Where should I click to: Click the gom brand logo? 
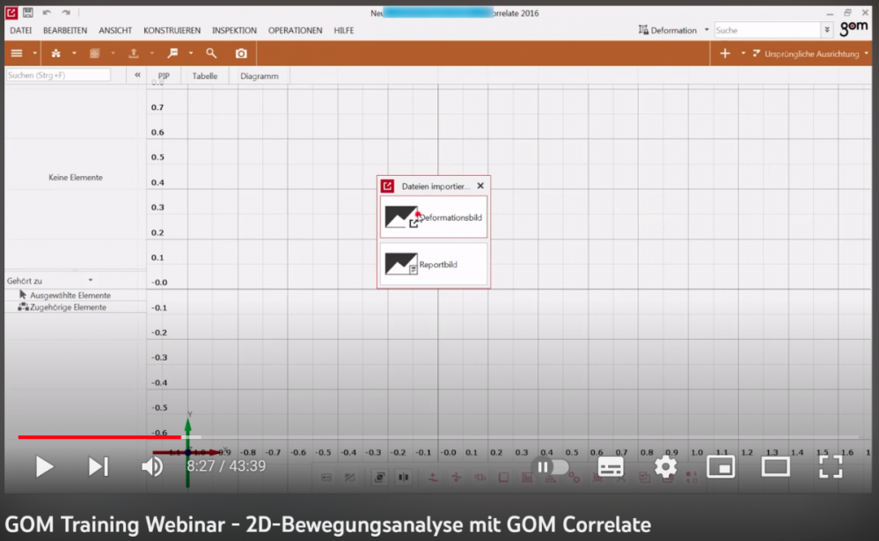[853, 29]
